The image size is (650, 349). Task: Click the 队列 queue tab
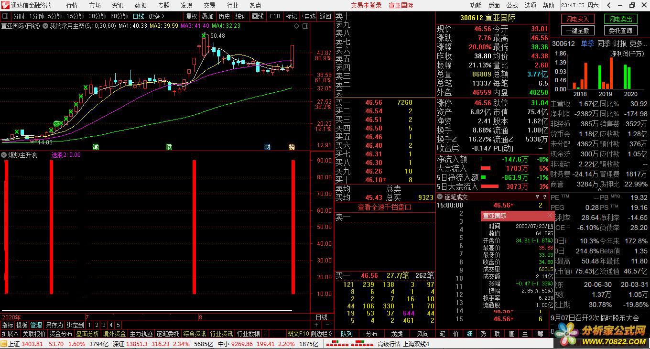346,334
